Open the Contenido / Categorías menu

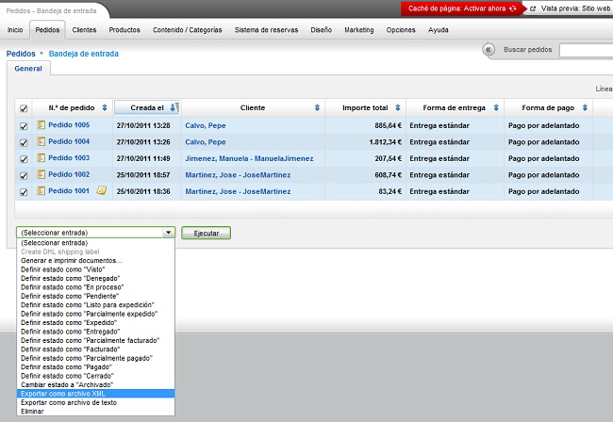click(x=188, y=29)
